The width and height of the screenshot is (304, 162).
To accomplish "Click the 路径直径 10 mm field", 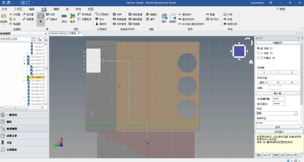I will [x=279, y=104].
